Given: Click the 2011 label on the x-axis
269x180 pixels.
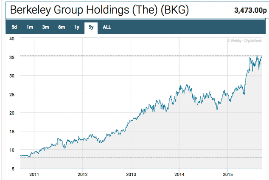Looking at the screenshot, I should pos(34,174).
